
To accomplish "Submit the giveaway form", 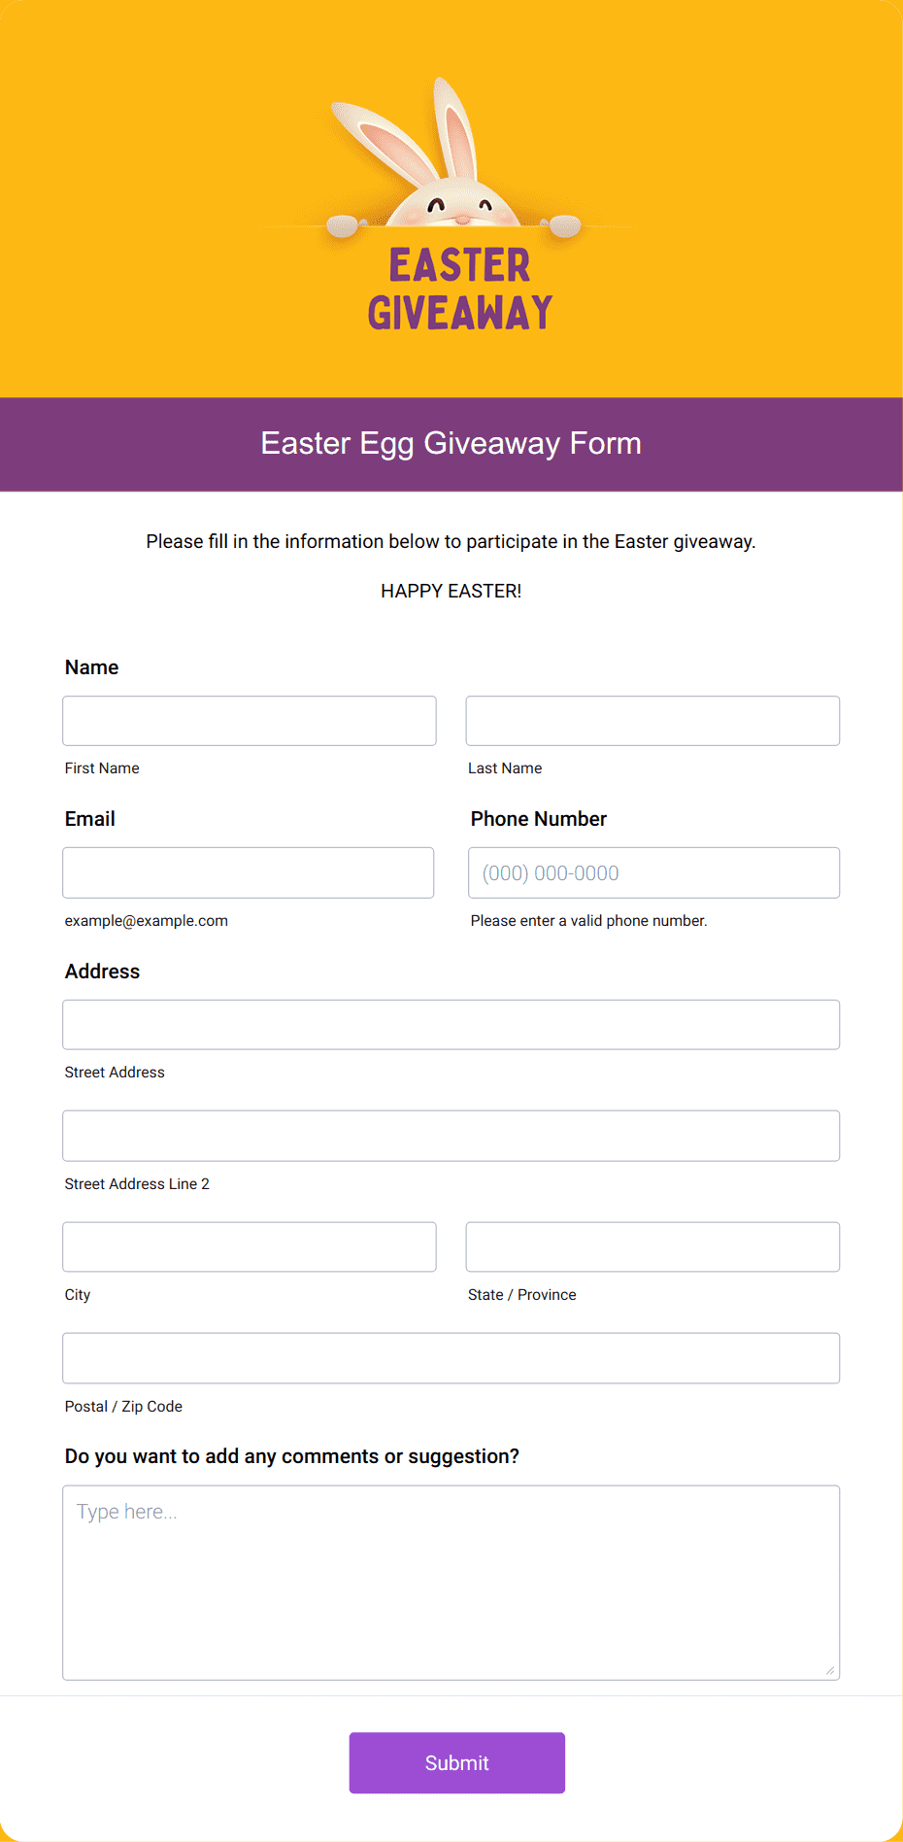I will (457, 1763).
